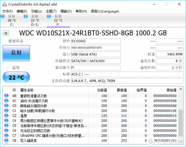
Task: Click status orb of attribute C0
Action: point(6,105)
